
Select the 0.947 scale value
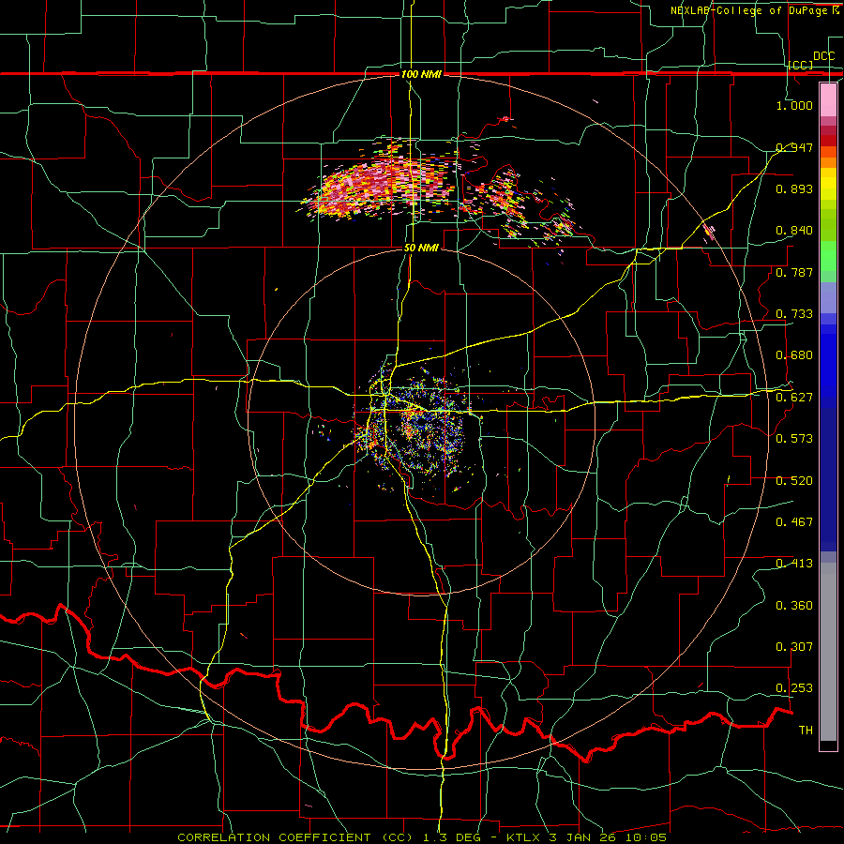click(x=794, y=147)
